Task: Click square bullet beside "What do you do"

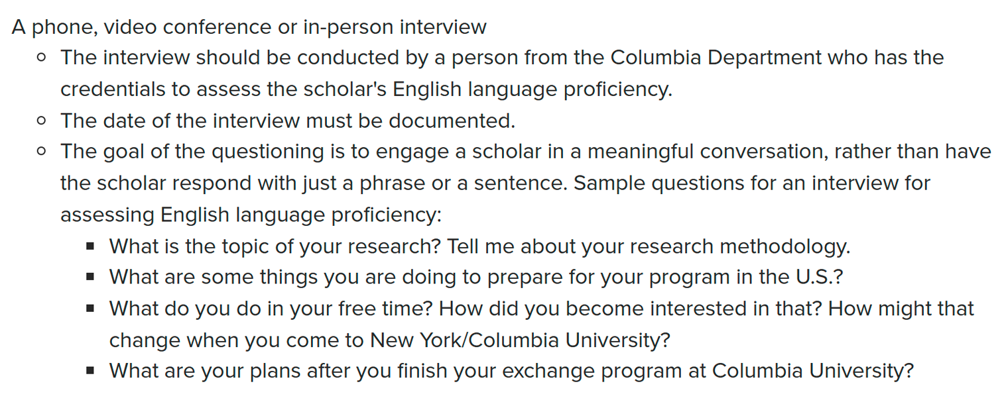Action: pos(91,309)
